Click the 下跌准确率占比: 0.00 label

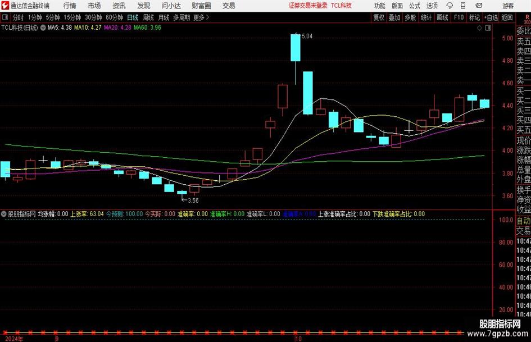tap(398, 214)
